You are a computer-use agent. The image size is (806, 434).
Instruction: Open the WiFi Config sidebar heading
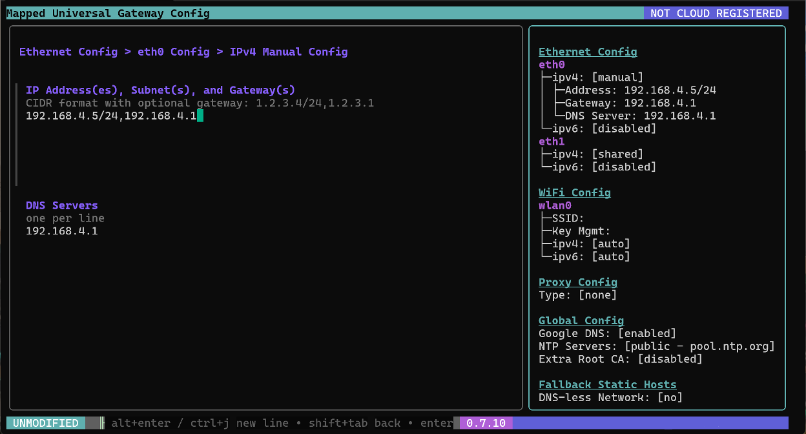tap(575, 192)
